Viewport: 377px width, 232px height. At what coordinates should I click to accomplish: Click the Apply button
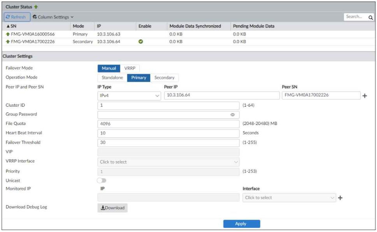(241, 224)
